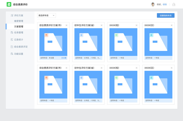Click the username 徐扬 link

coord(165,4)
